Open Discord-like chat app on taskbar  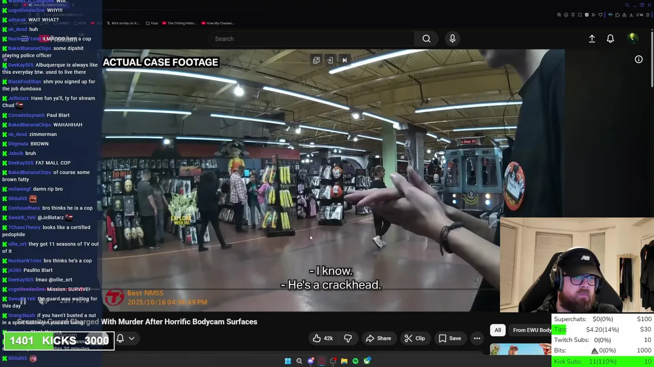[310, 361]
